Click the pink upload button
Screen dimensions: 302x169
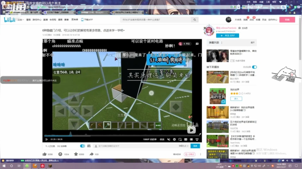coord(287,20)
